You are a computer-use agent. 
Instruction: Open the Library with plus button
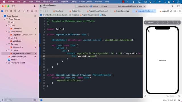tap(172, 6)
